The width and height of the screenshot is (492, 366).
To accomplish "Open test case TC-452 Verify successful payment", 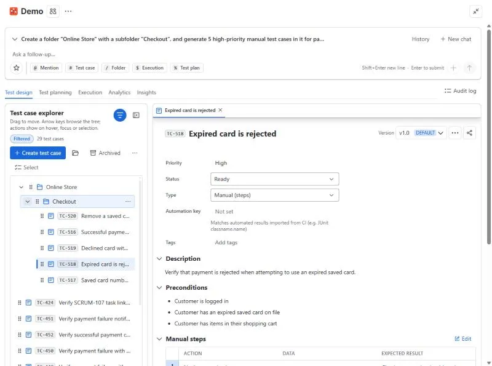I will tap(74, 335).
